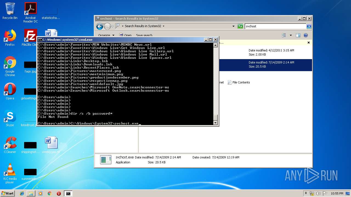Click the 10:55 PM clock
The image size is (351, 197).
tap(337, 193)
